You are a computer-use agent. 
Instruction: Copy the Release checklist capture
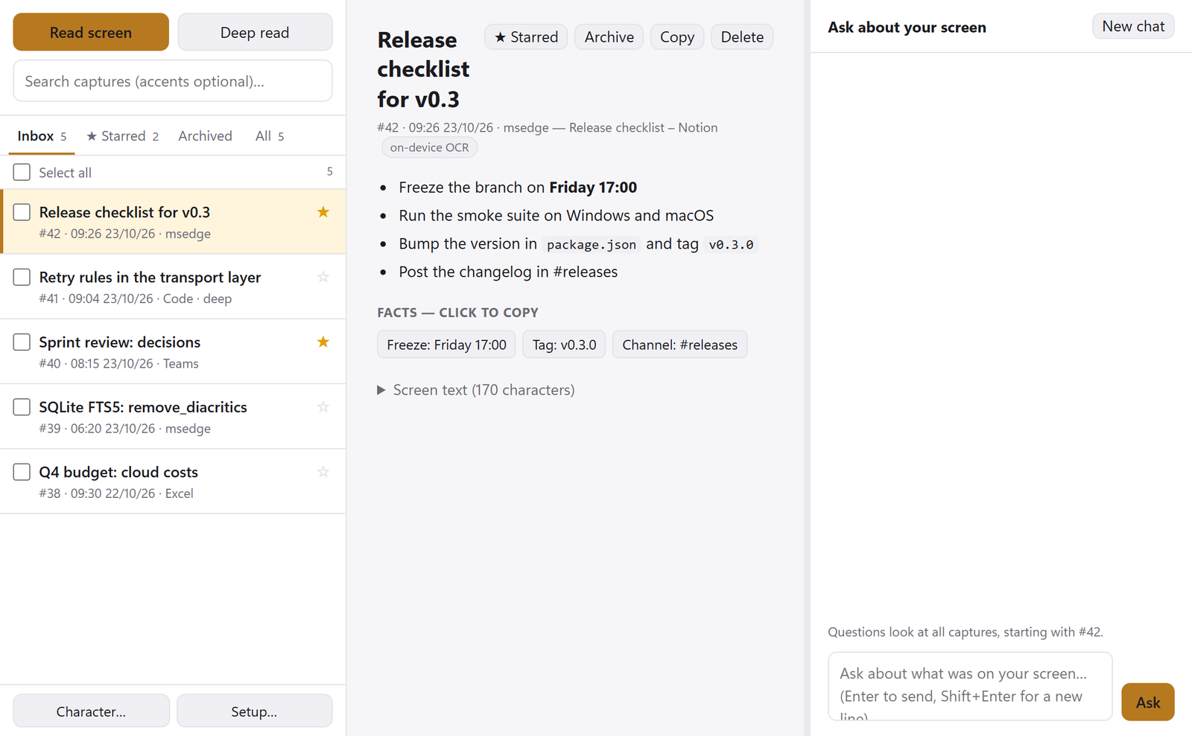click(677, 37)
